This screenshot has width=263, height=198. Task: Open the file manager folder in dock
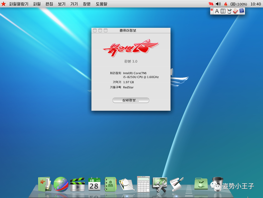click(x=45, y=184)
